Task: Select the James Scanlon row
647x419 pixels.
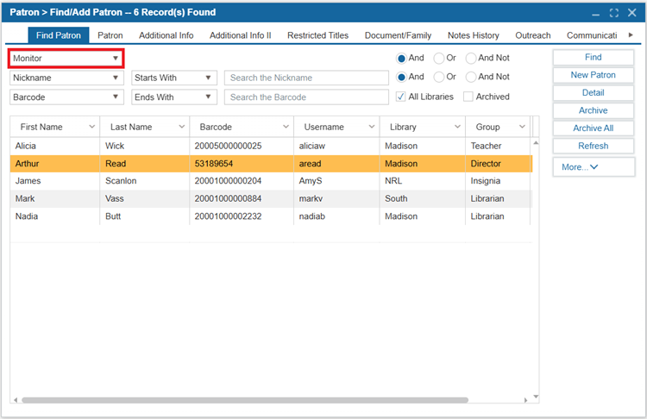Action: [x=271, y=181]
